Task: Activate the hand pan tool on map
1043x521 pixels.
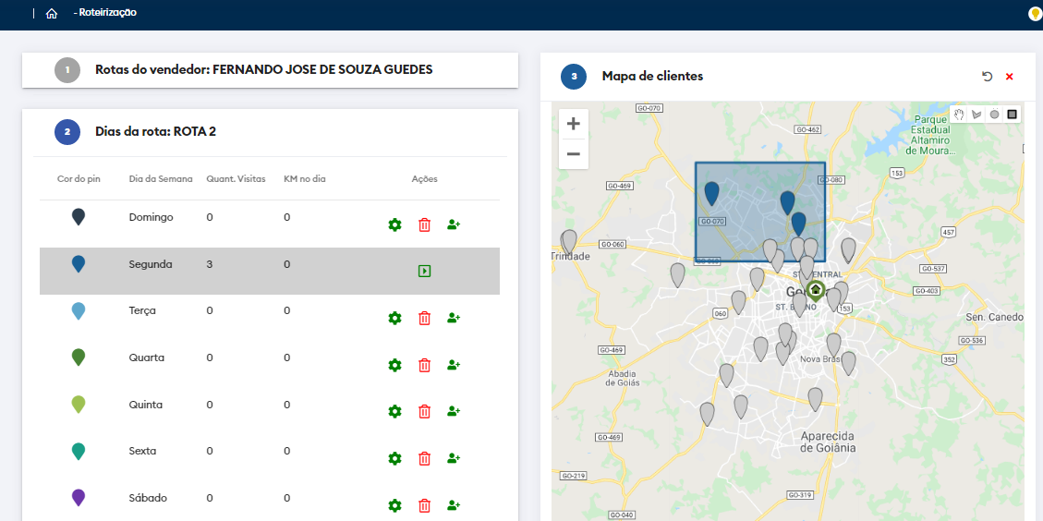Action: [959, 115]
